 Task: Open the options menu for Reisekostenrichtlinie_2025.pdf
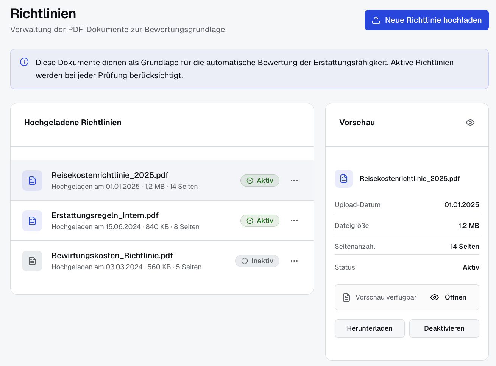294,181
